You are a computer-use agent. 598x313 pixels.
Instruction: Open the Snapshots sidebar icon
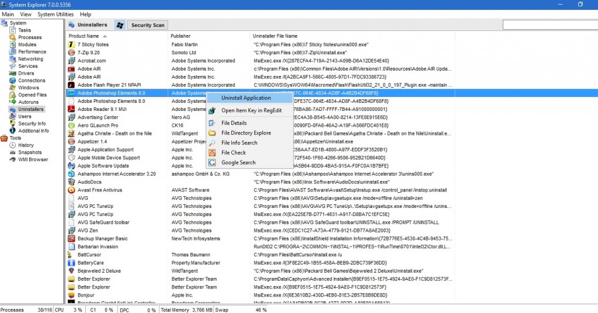[13, 152]
